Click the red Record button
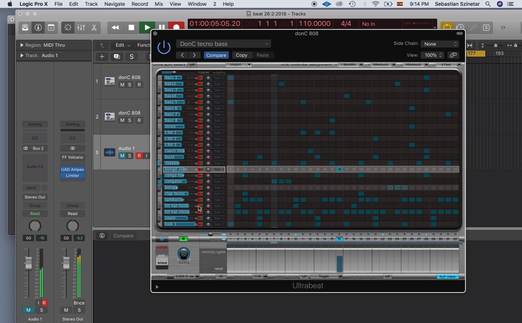 click(176, 27)
